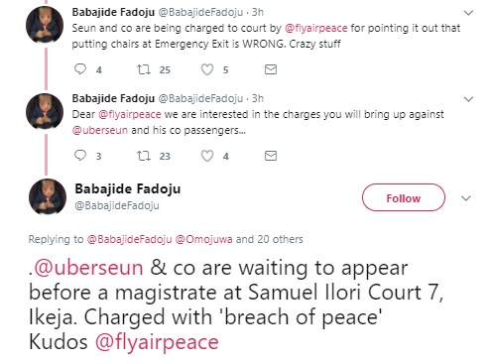Viewport: 492px width, 364px height.
Task: Open @flyairpeace link after Kudos
Action: (157, 342)
